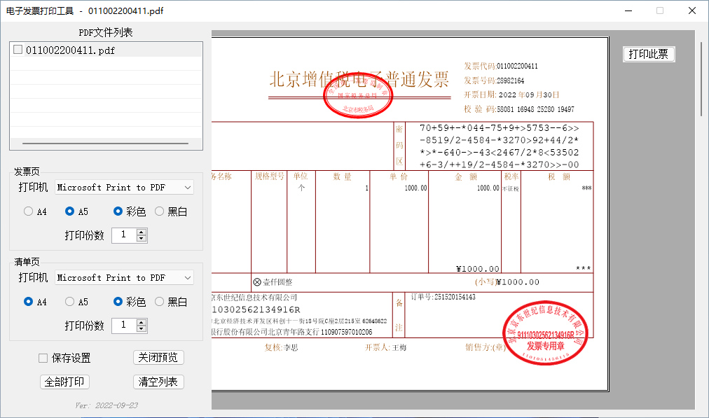Enable the 保存设置 save settings option
Viewport: 709px width, 418px height.
(43, 358)
